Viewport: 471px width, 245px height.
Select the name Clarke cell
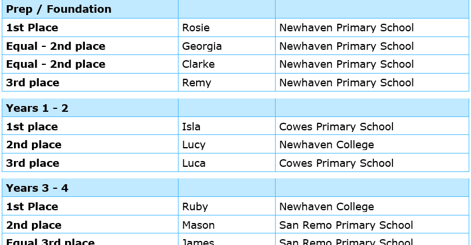pos(198,64)
